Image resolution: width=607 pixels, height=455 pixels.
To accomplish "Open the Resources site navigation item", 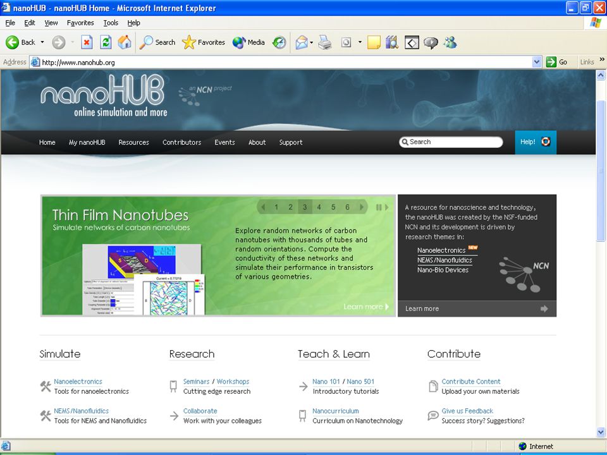I will (x=133, y=142).
